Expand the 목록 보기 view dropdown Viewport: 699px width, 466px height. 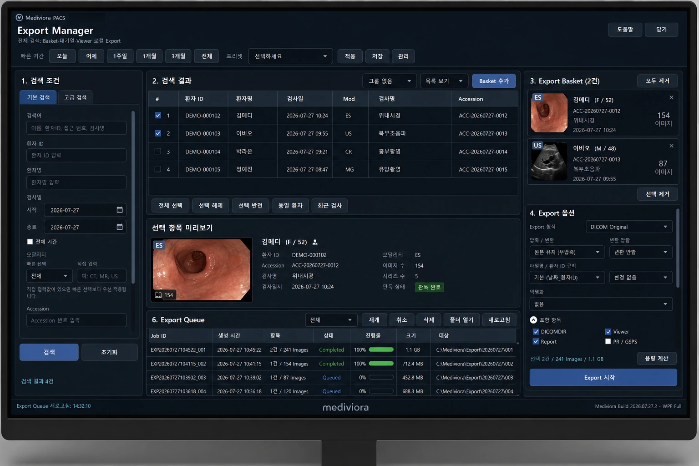[x=444, y=81]
